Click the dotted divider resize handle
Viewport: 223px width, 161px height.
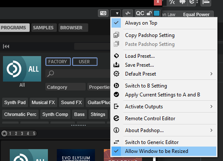click(x=78, y=125)
